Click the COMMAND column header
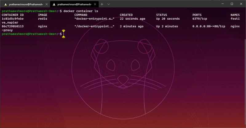The image size is (246, 128). (81, 15)
